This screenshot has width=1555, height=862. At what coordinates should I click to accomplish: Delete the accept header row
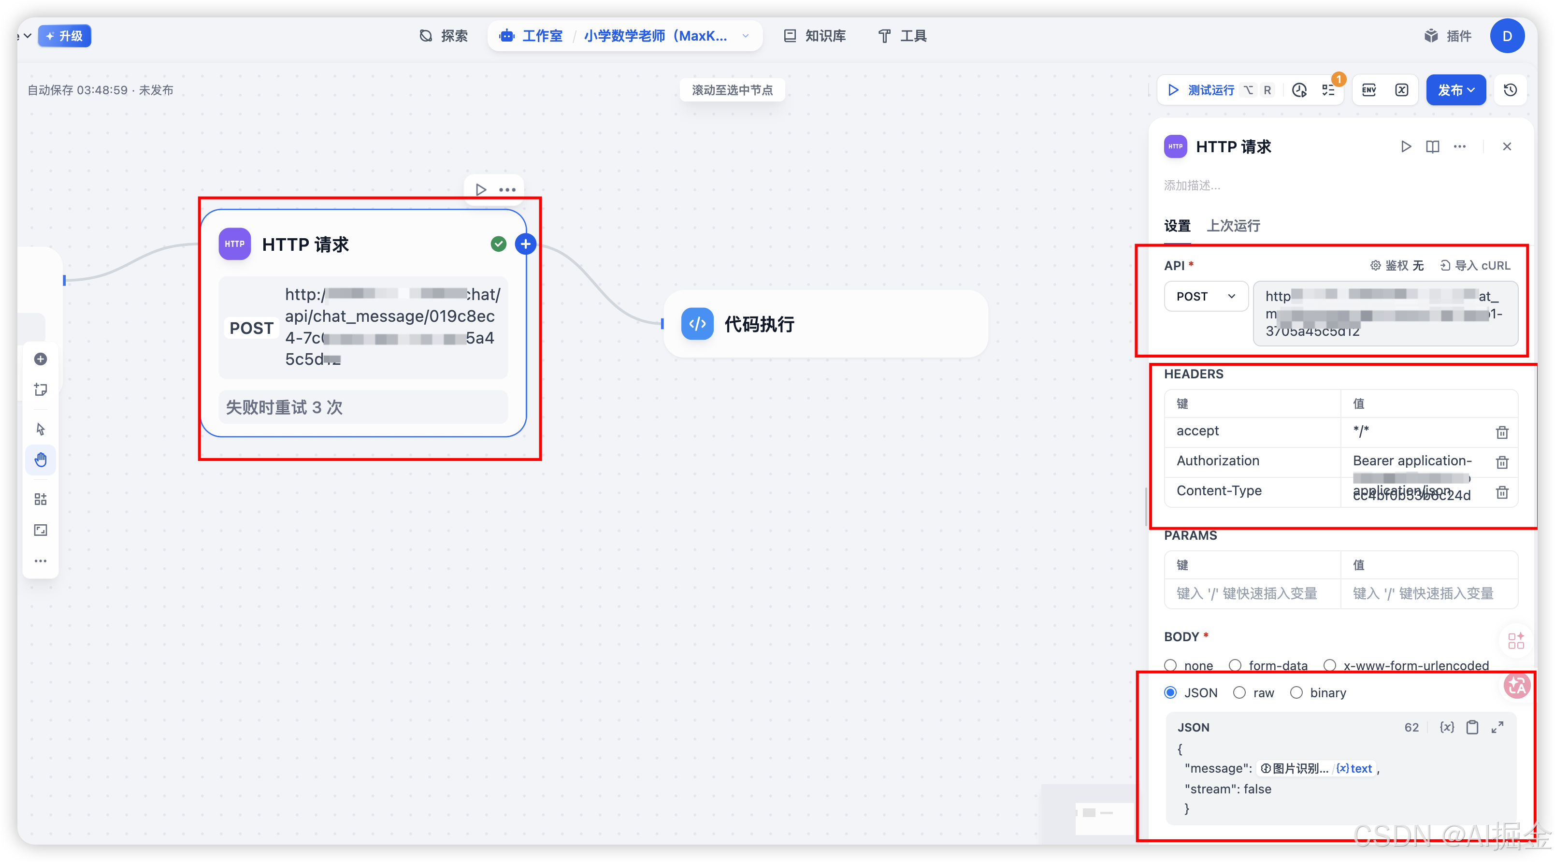click(x=1502, y=432)
